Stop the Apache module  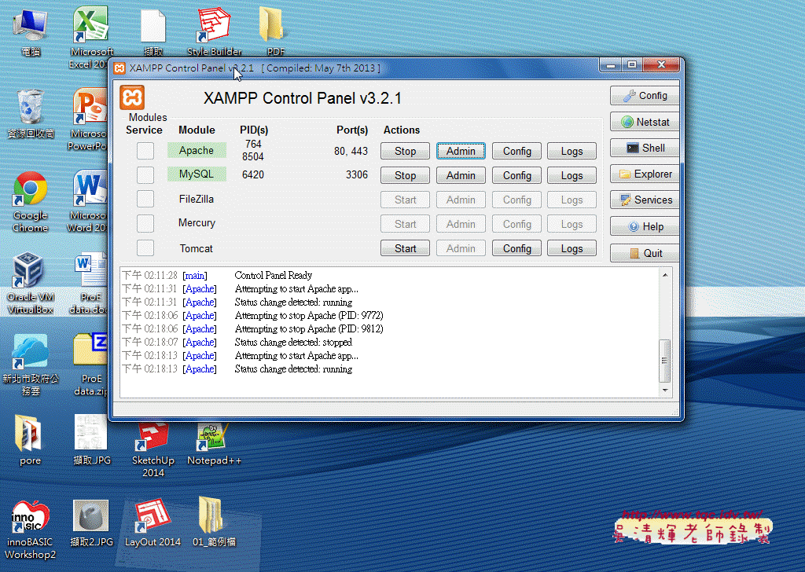[x=405, y=152]
